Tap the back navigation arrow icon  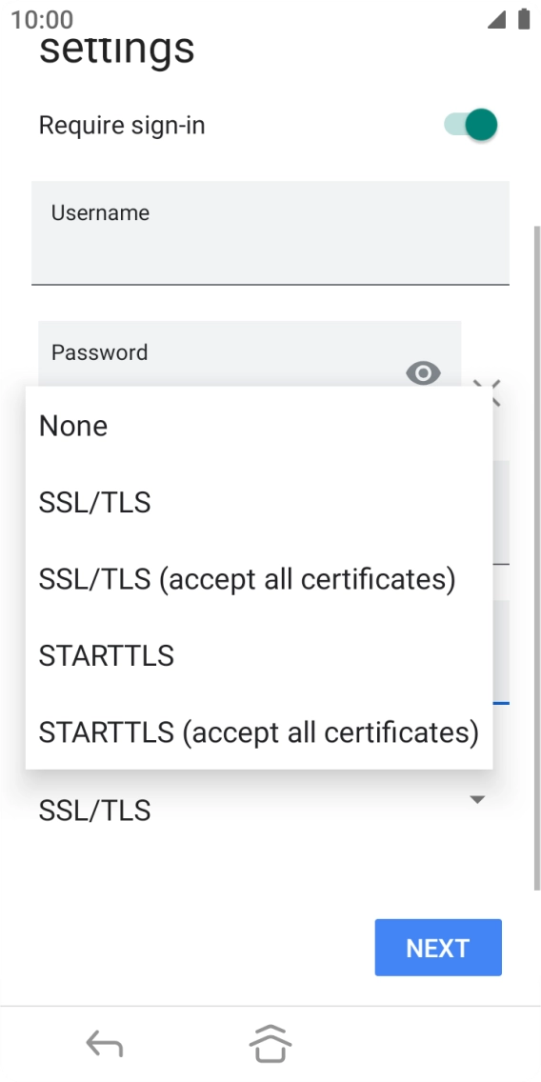coord(104,1044)
